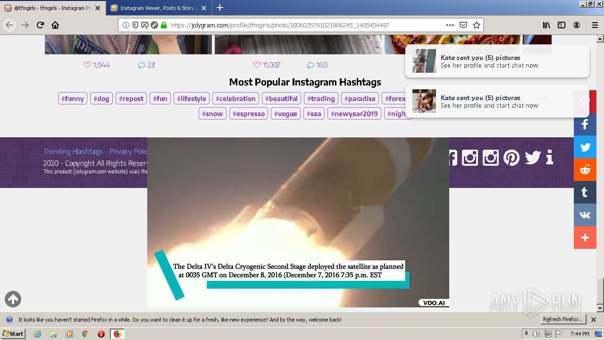Close the @tfmgirls tab

pos(98,8)
